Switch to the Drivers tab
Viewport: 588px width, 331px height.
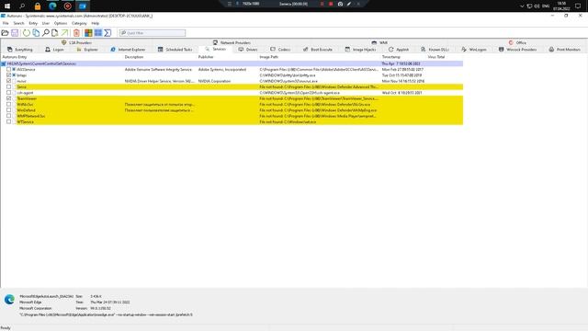(248, 50)
